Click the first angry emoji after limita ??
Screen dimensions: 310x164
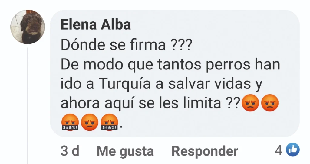[250, 103]
